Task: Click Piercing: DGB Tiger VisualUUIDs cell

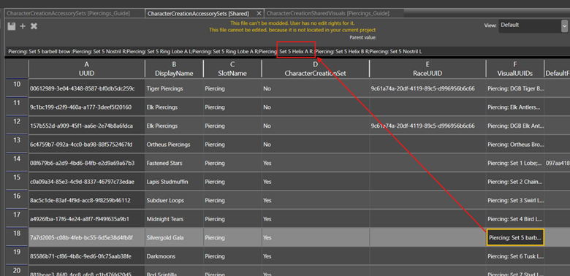Action: [x=515, y=88]
